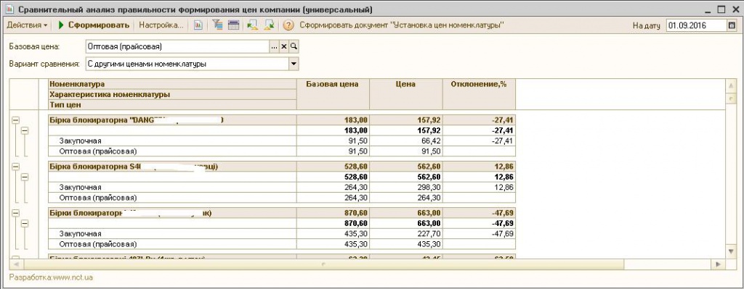Open the calendar picker next to the date
Viewport: 744px width, 289px height.
[x=732, y=26]
